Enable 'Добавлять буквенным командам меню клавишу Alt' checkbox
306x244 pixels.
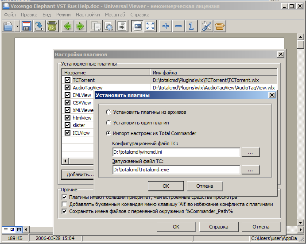click(x=64, y=204)
